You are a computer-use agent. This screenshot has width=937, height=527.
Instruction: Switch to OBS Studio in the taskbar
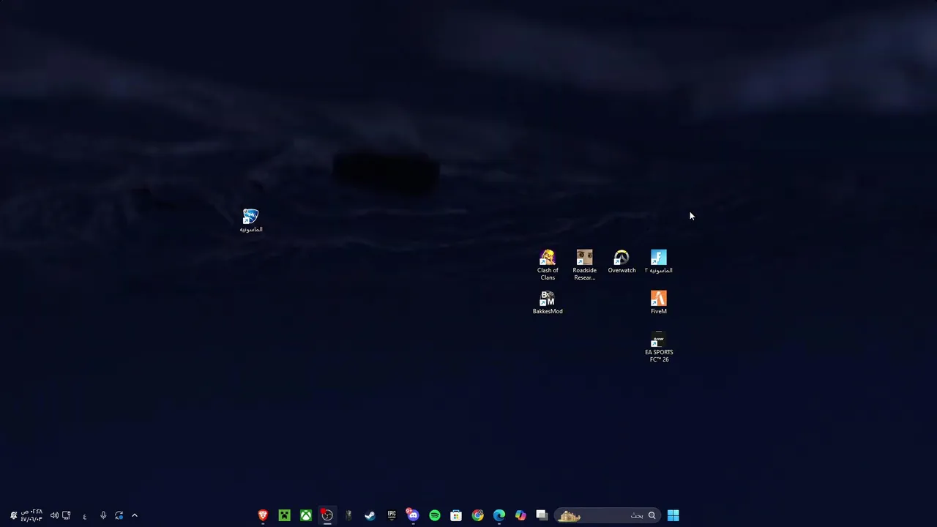327,515
